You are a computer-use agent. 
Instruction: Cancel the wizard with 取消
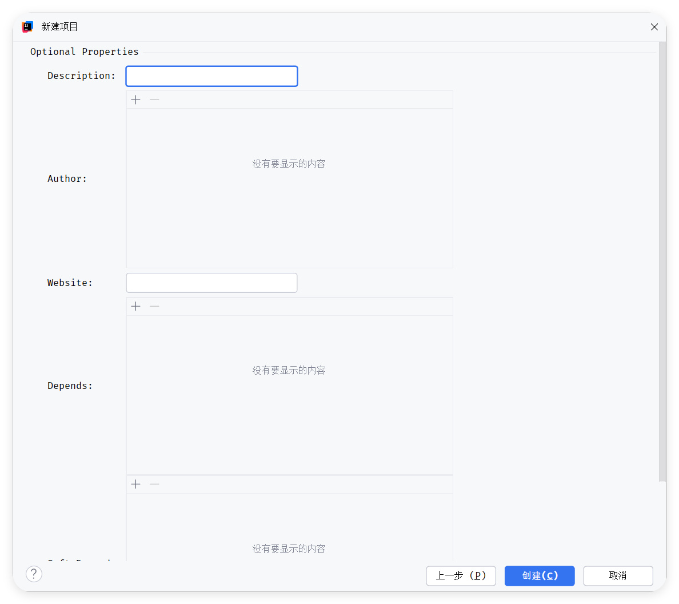click(618, 576)
